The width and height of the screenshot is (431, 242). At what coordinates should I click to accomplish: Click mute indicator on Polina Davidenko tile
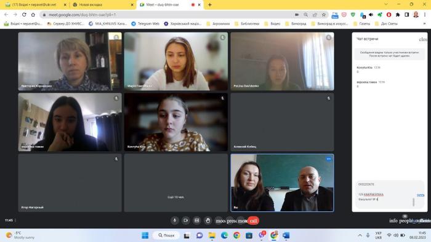(x=328, y=37)
